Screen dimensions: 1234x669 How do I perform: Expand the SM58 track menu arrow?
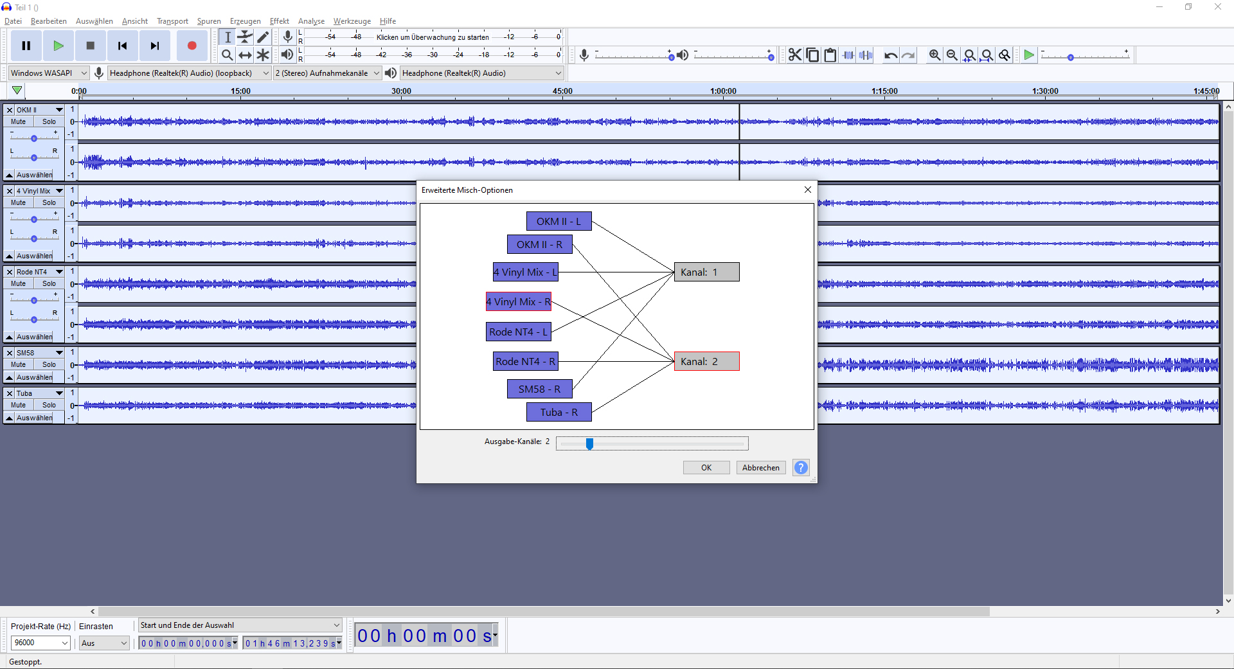click(x=59, y=353)
